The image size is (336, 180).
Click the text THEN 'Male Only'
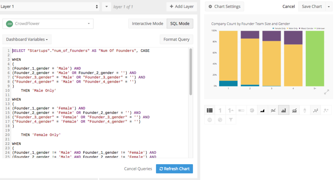(39, 91)
